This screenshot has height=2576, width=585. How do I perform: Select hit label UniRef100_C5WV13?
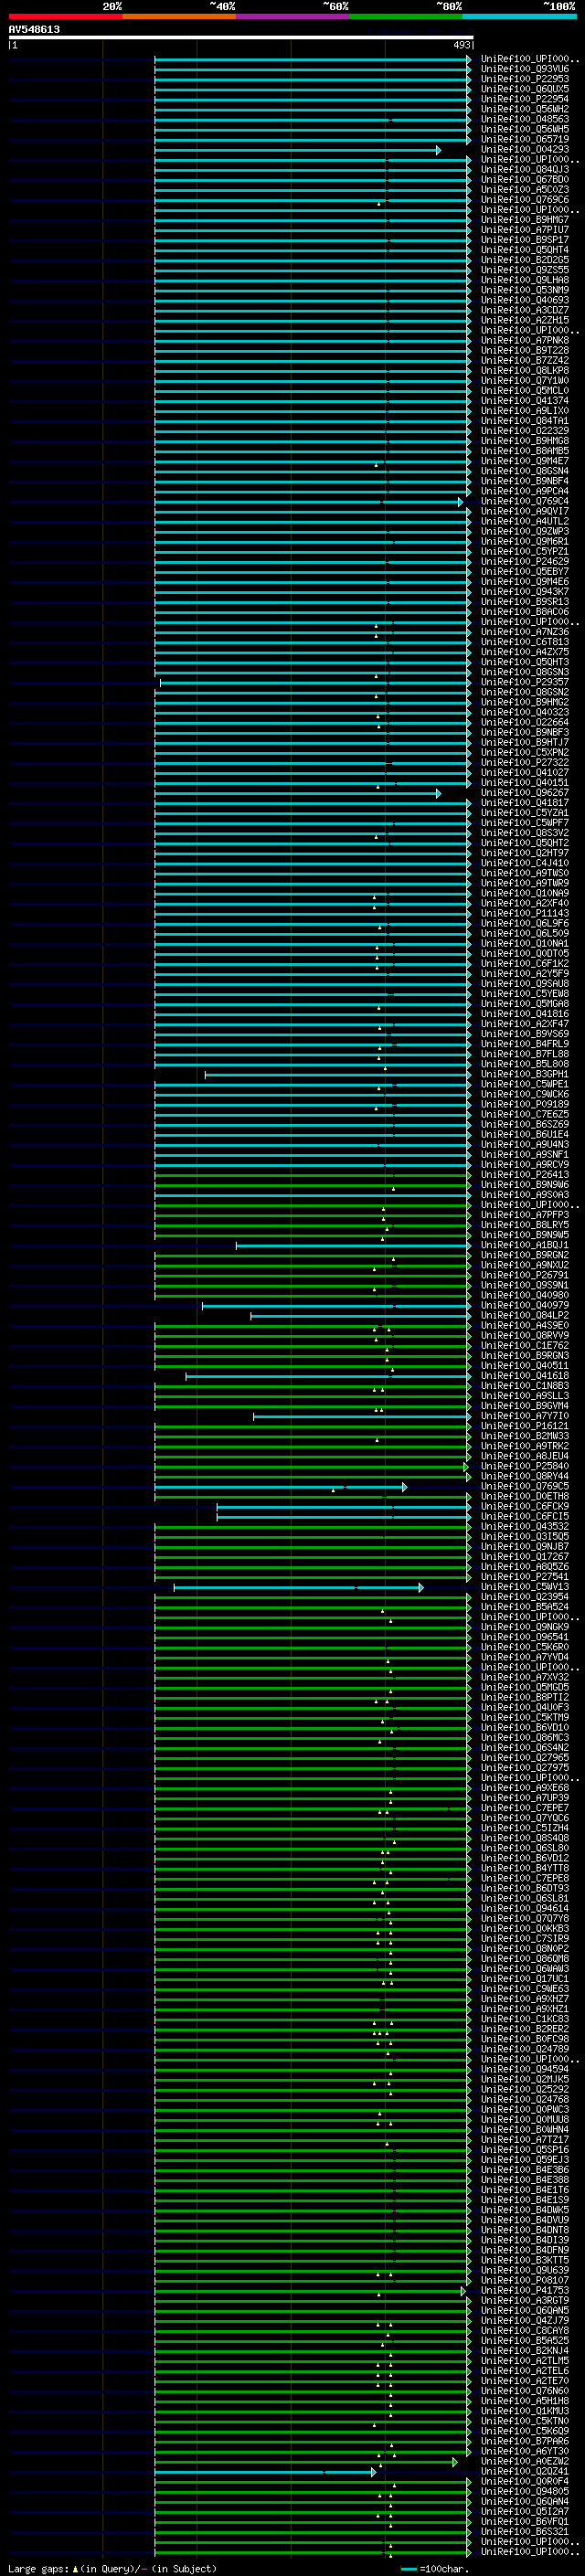tap(525, 1587)
